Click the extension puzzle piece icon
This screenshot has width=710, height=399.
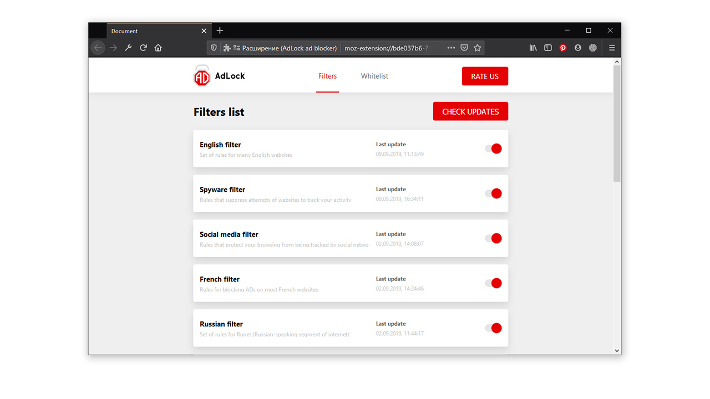227,48
